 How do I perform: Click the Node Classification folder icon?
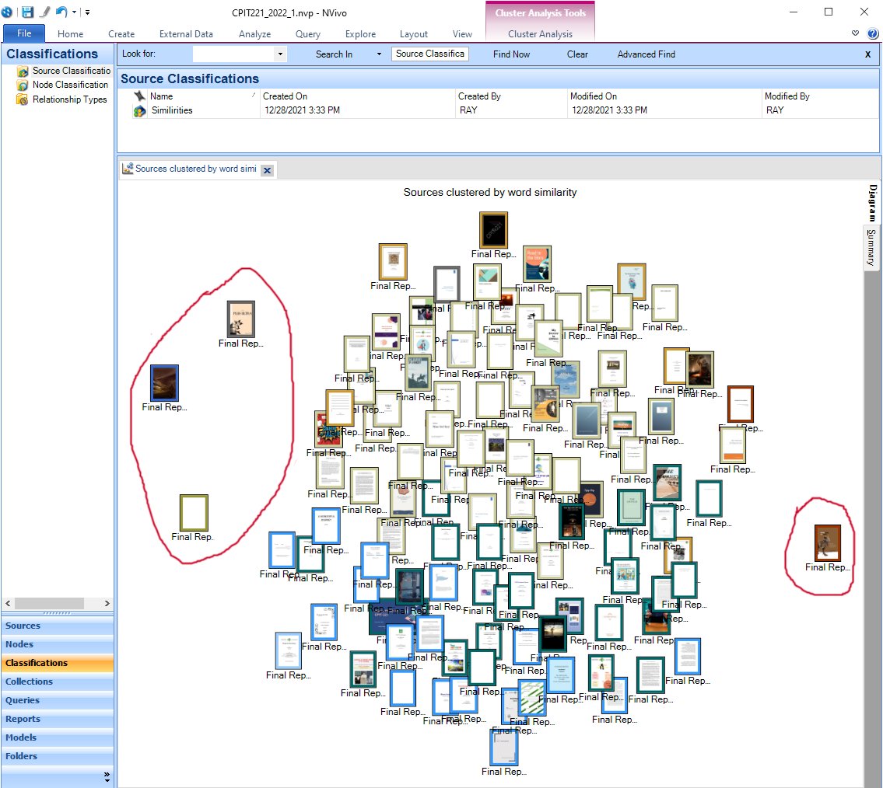tap(22, 85)
